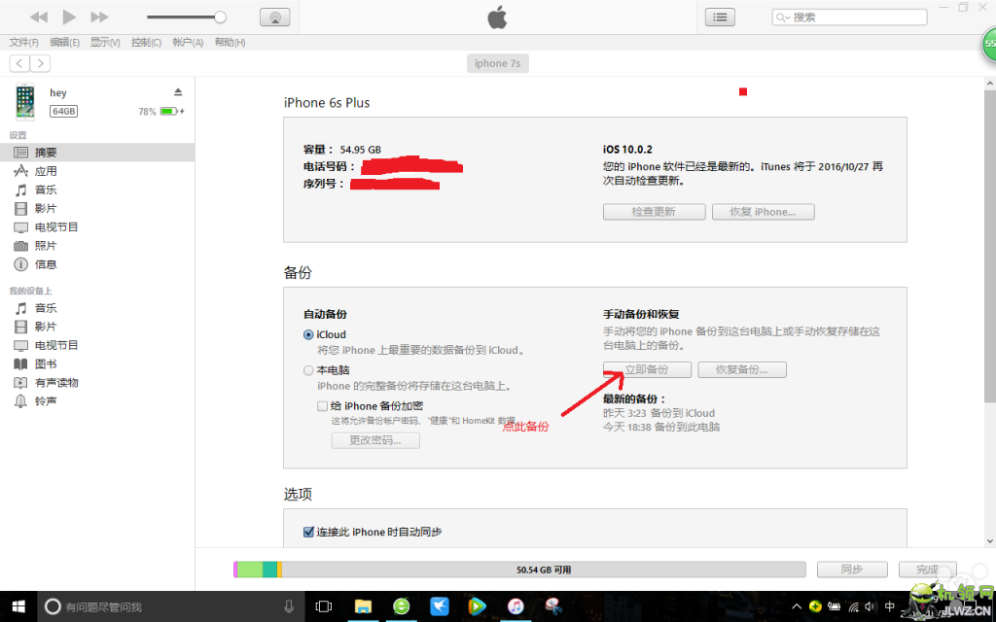Go forward with the right chevron
The width and height of the screenshot is (996, 622).
point(41,63)
